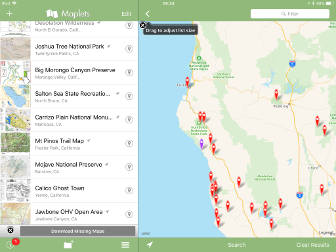
Task: Dismiss the Drag to adjust list size tooltip
Action: point(142,26)
